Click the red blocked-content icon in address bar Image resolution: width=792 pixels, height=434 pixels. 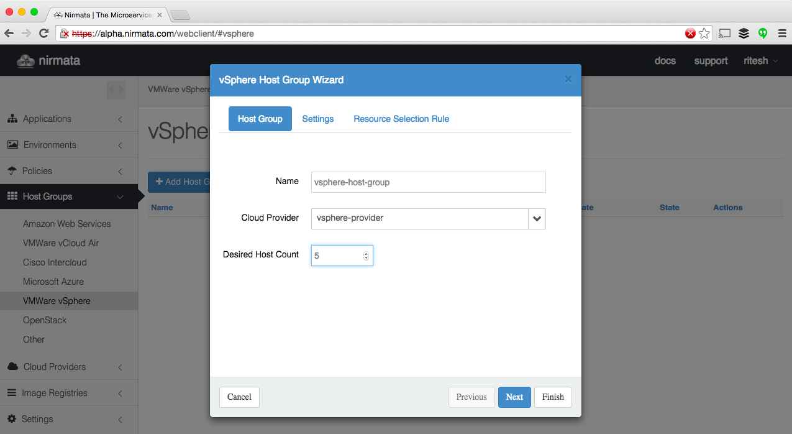[690, 34]
